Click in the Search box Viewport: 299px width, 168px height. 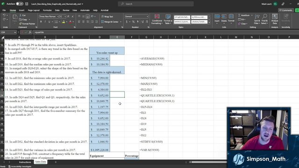[156, 4]
